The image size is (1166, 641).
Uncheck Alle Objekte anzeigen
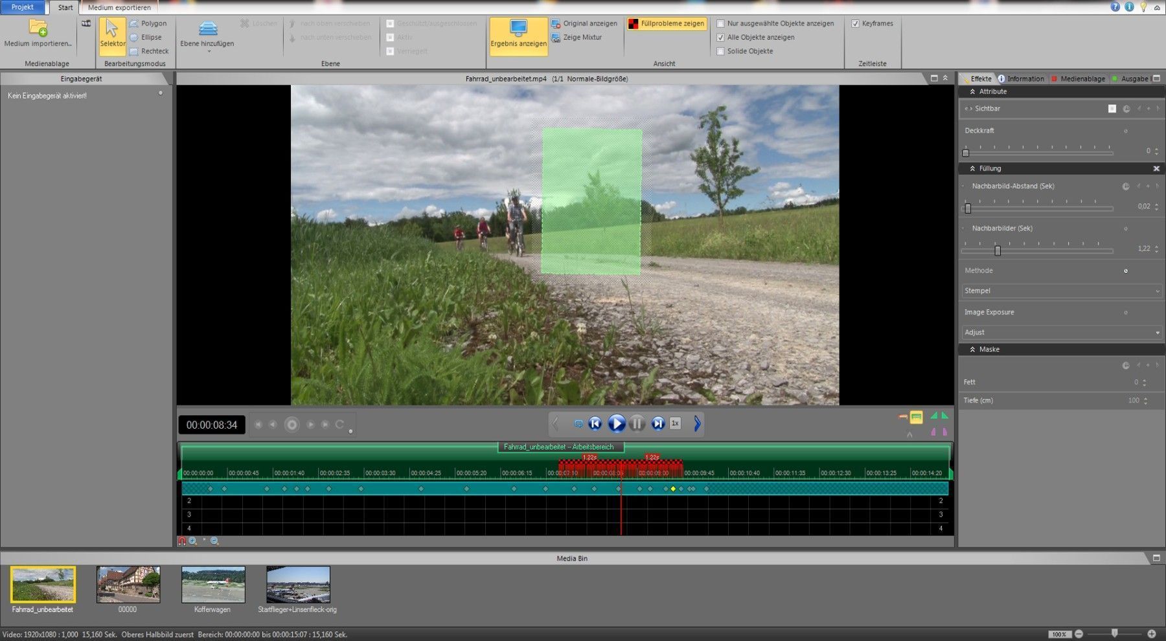[x=720, y=38]
